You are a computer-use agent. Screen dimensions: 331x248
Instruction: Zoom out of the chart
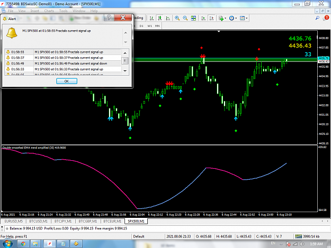pyautogui.click(x=185, y=19)
